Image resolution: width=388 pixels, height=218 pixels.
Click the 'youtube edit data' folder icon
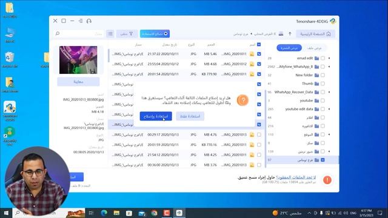pyautogui.click(x=316, y=109)
